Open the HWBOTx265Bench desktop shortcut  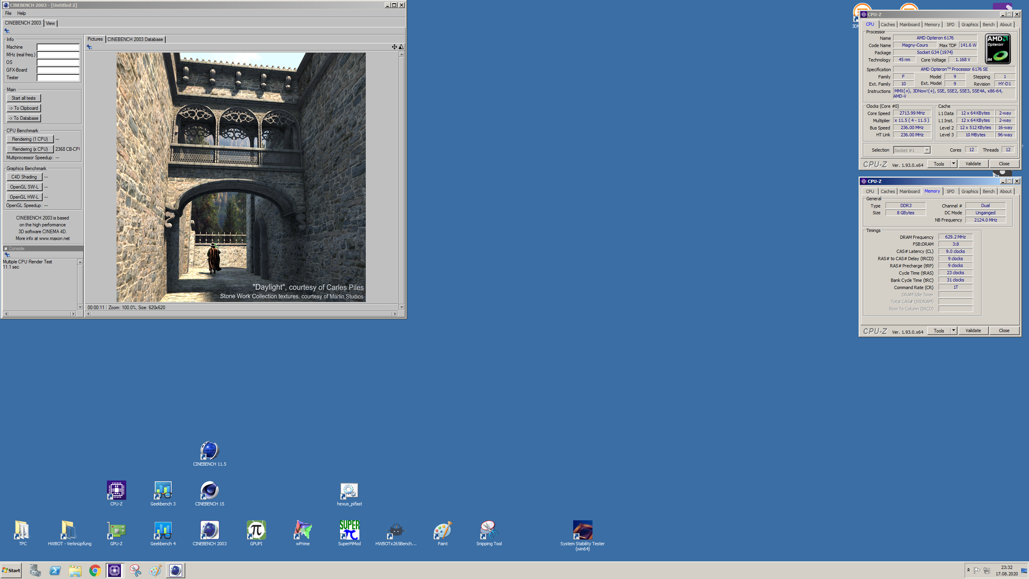tap(396, 533)
